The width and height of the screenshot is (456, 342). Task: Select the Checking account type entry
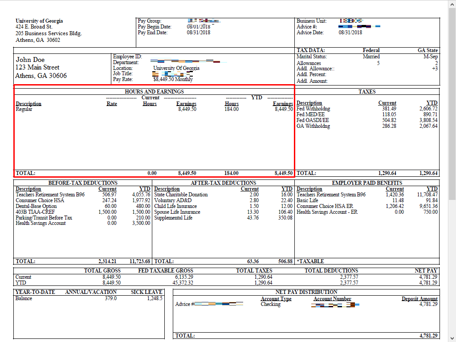tap(270, 305)
